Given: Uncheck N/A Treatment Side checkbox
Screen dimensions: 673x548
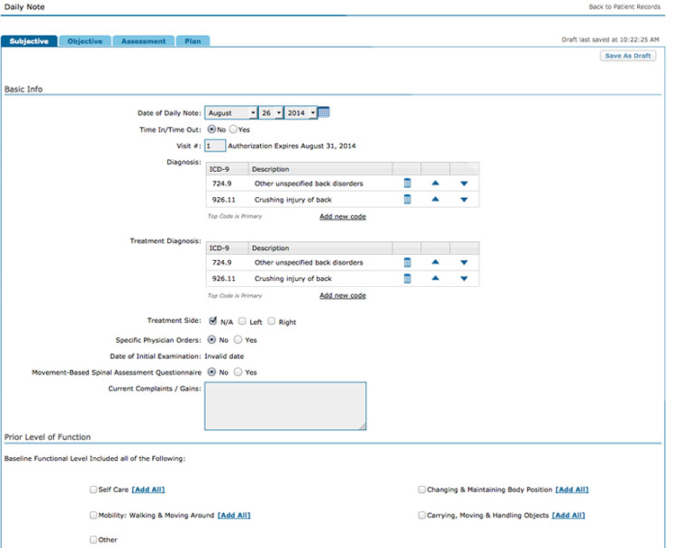Looking at the screenshot, I should [213, 321].
